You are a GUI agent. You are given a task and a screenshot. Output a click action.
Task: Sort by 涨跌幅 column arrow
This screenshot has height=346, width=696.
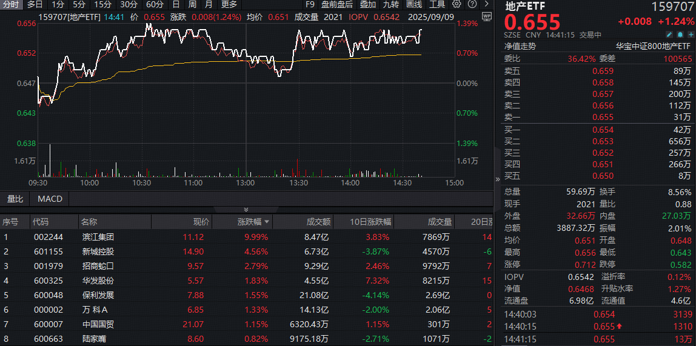click(x=266, y=222)
